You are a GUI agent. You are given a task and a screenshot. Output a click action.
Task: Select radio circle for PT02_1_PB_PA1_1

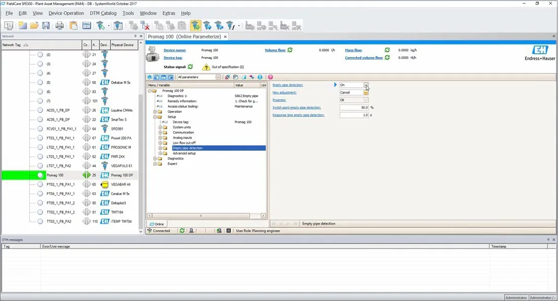[40, 184]
